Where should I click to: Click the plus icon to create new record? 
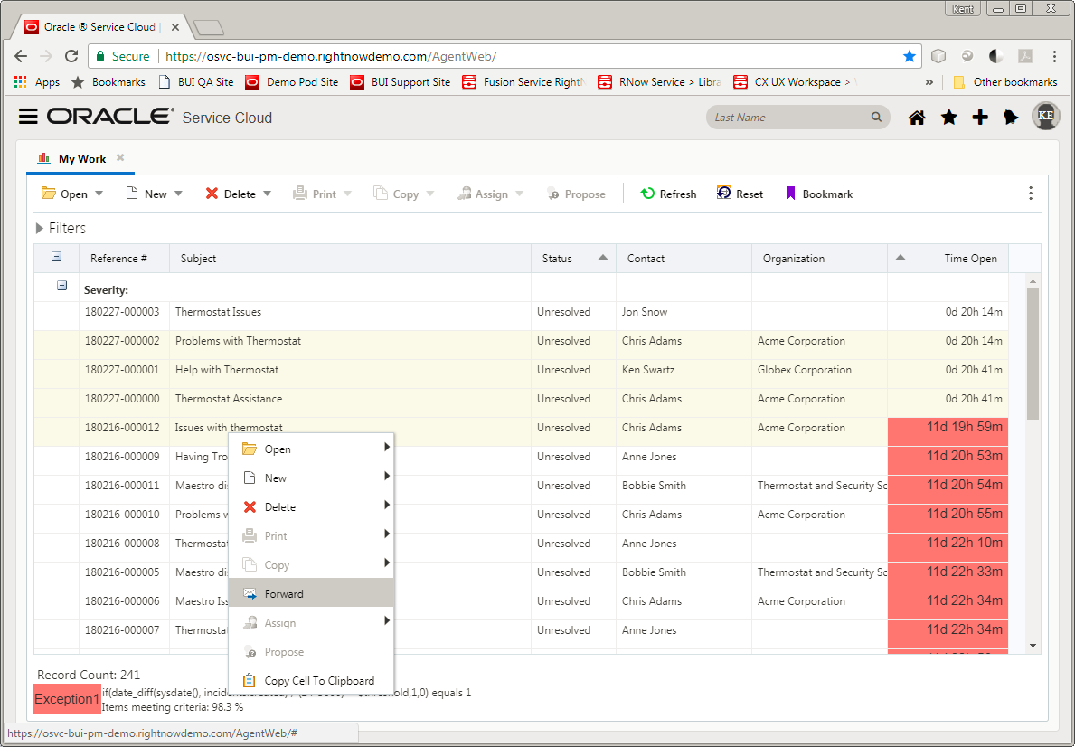point(980,117)
